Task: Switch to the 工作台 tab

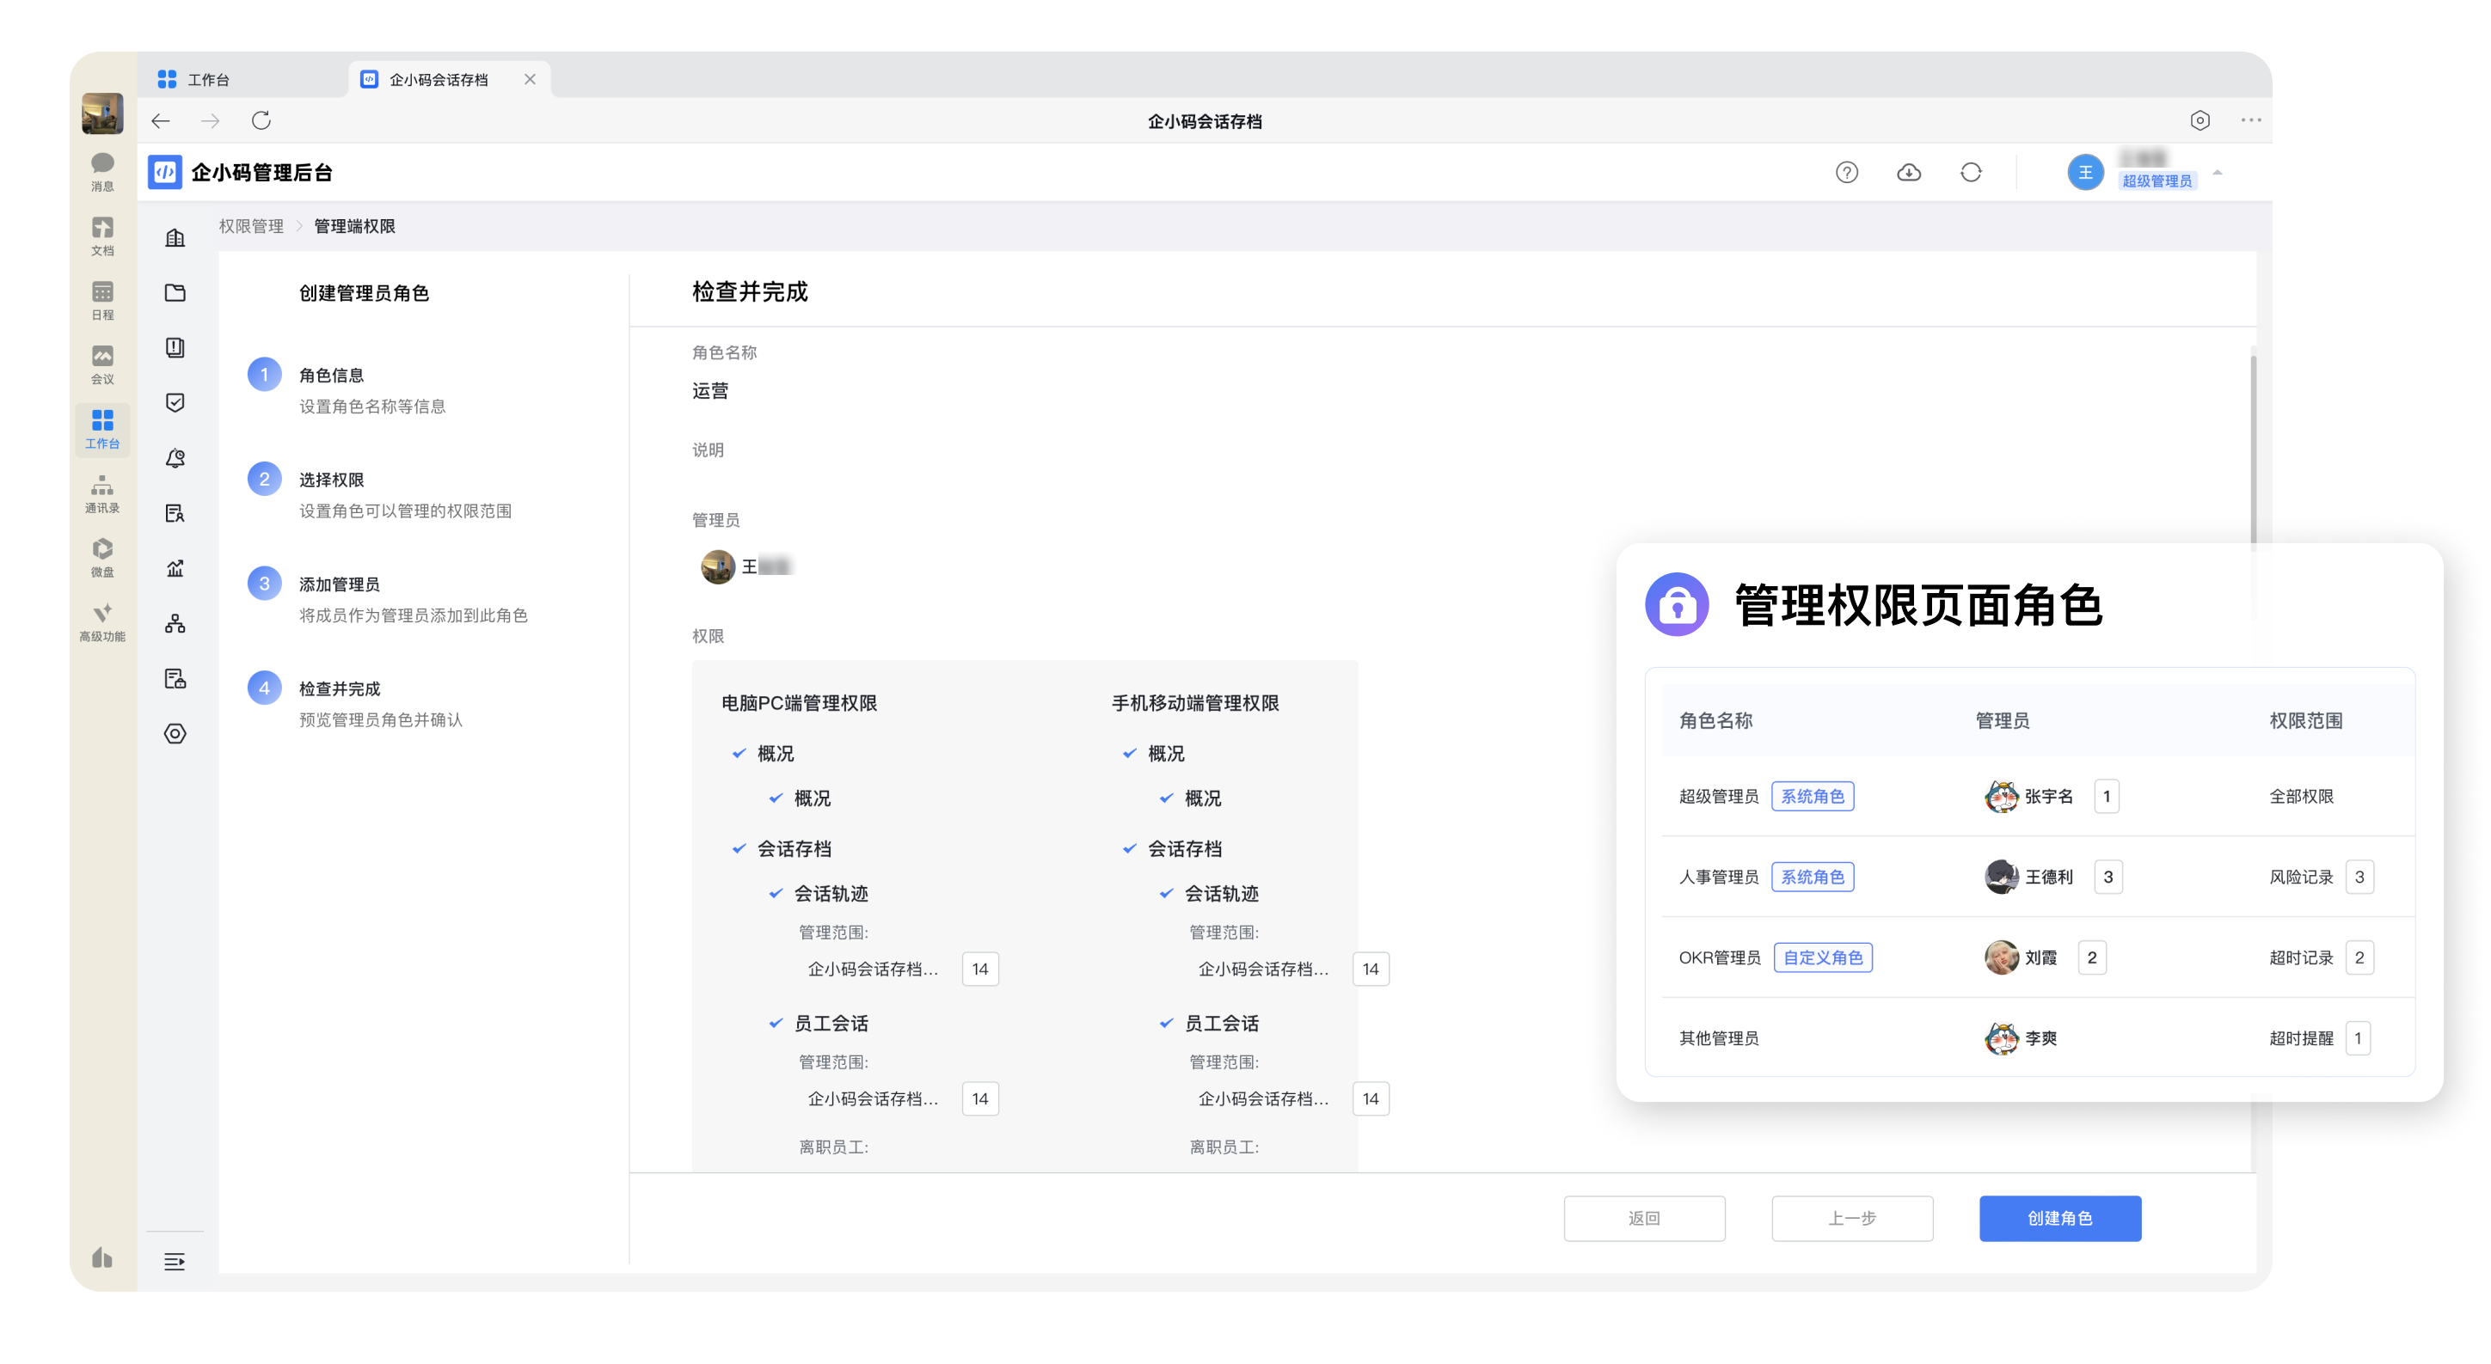Action: [x=195, y=79]
